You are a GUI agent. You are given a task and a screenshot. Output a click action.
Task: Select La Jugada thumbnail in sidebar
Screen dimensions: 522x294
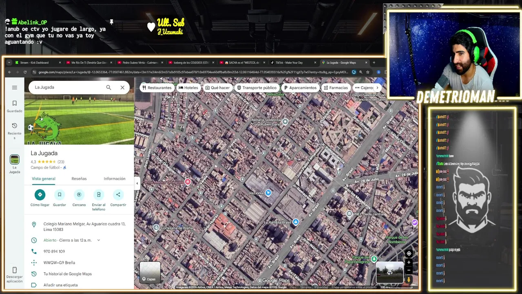pyautogui.click(x=15, y=159)
